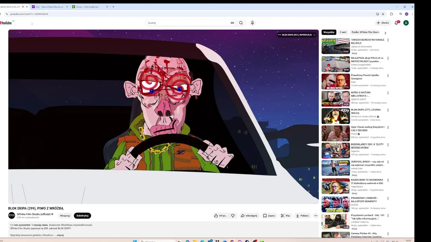The image size is (431, 242).
Task: Open BLOK EKIPA (277), CZARNA WOŁGA thumbnail
Action: 335,116
